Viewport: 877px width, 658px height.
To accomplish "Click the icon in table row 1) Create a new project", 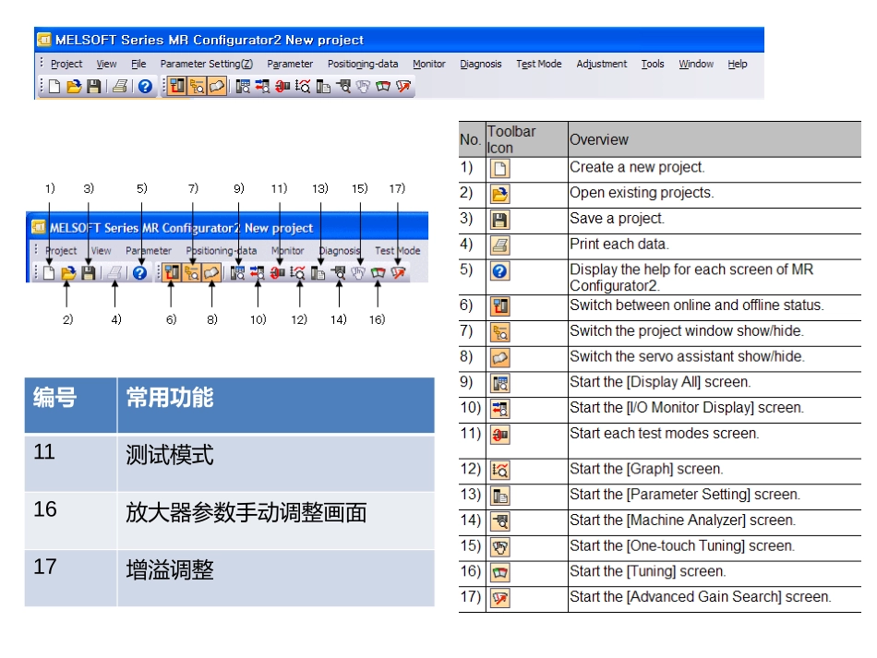I will 500,169.
